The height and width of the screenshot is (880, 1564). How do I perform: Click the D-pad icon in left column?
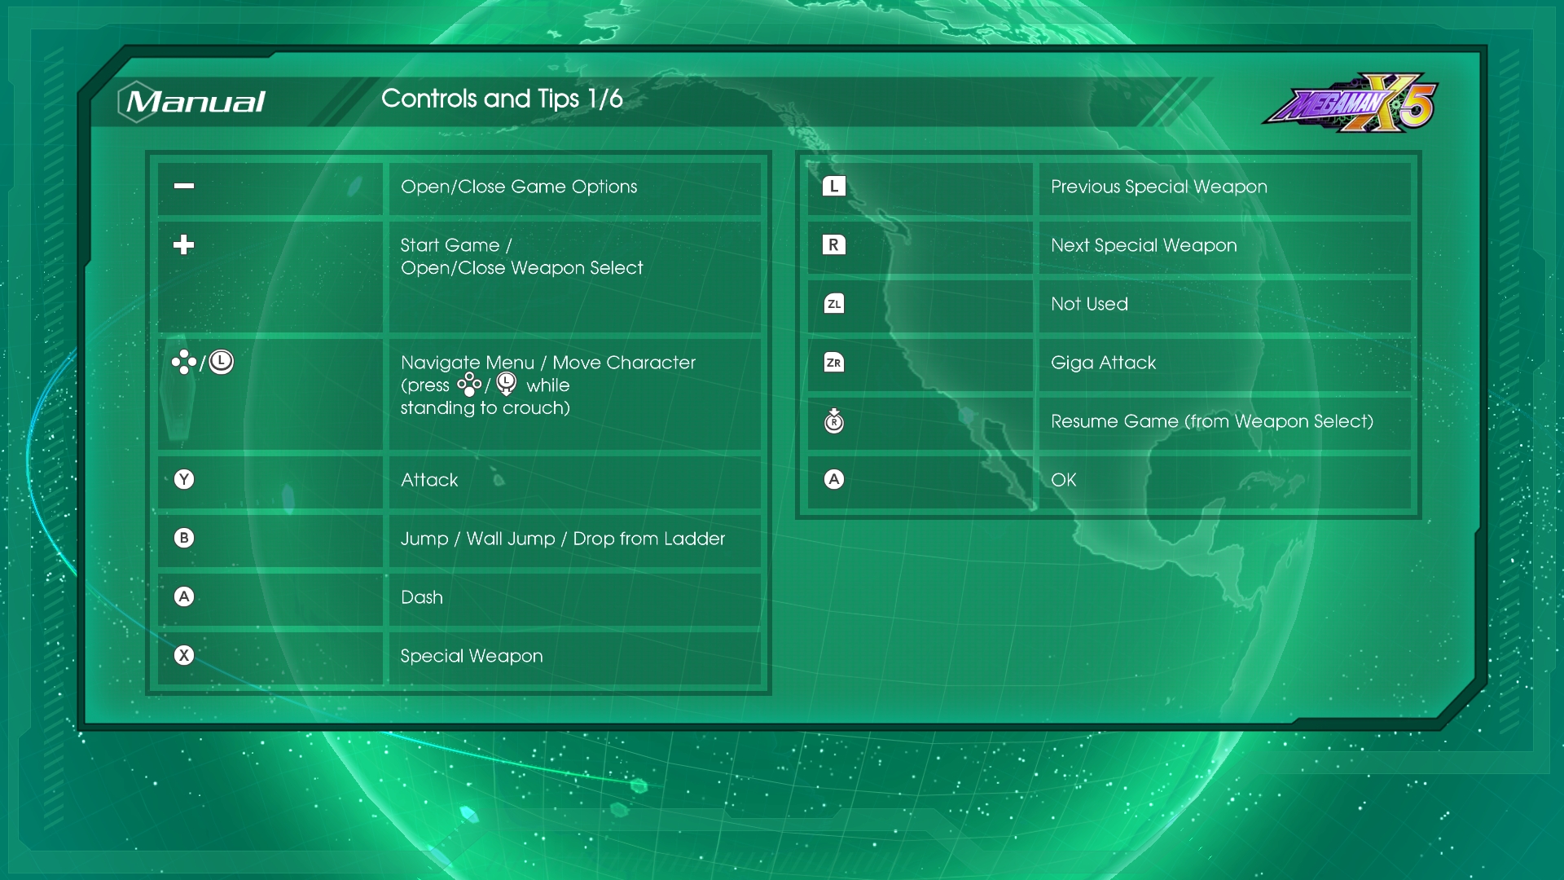[x=184, y=362]
